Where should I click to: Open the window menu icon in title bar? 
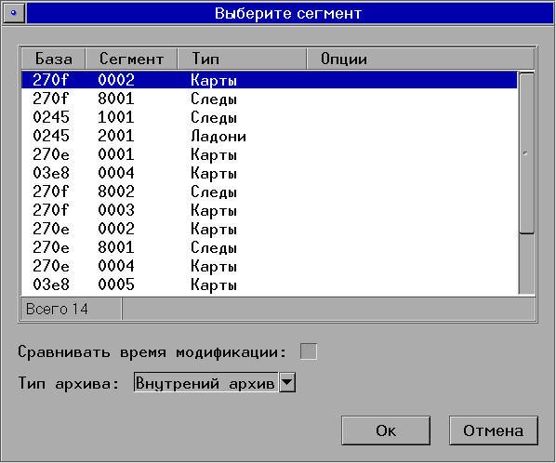click(14, 13)
